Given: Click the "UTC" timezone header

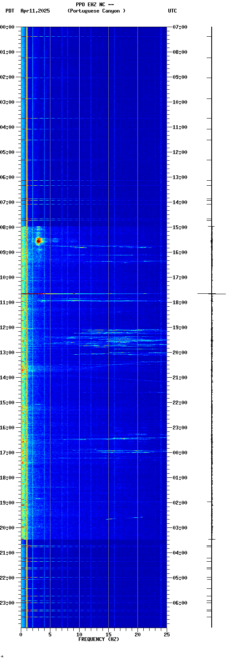Looking at the screenshot, I should click(x=172, y=11).
